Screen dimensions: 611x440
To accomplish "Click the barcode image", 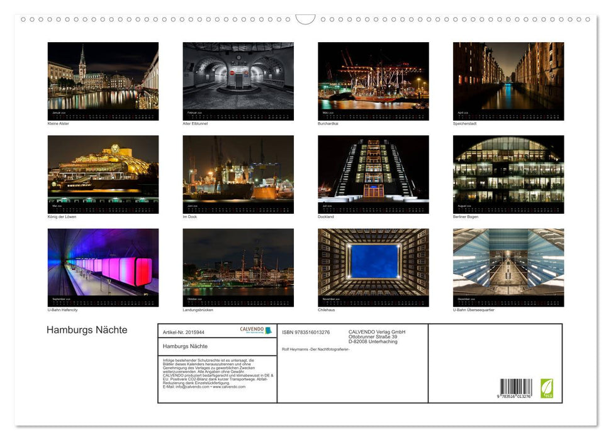I will [516, 388].
